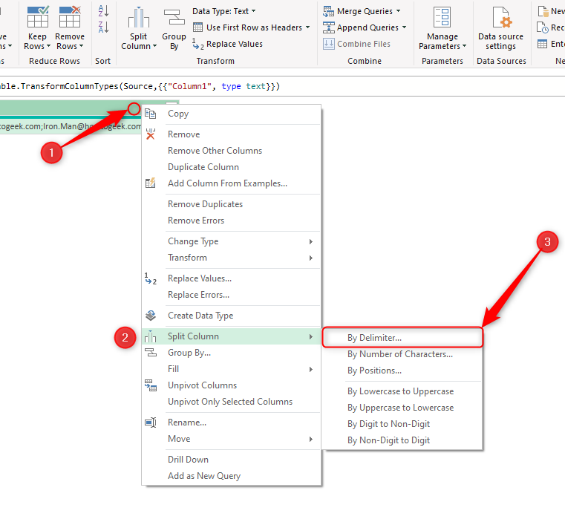This screenshot has height=522, width=565.
Task: Click the Split Column ribbon icon
Action: 139,17
